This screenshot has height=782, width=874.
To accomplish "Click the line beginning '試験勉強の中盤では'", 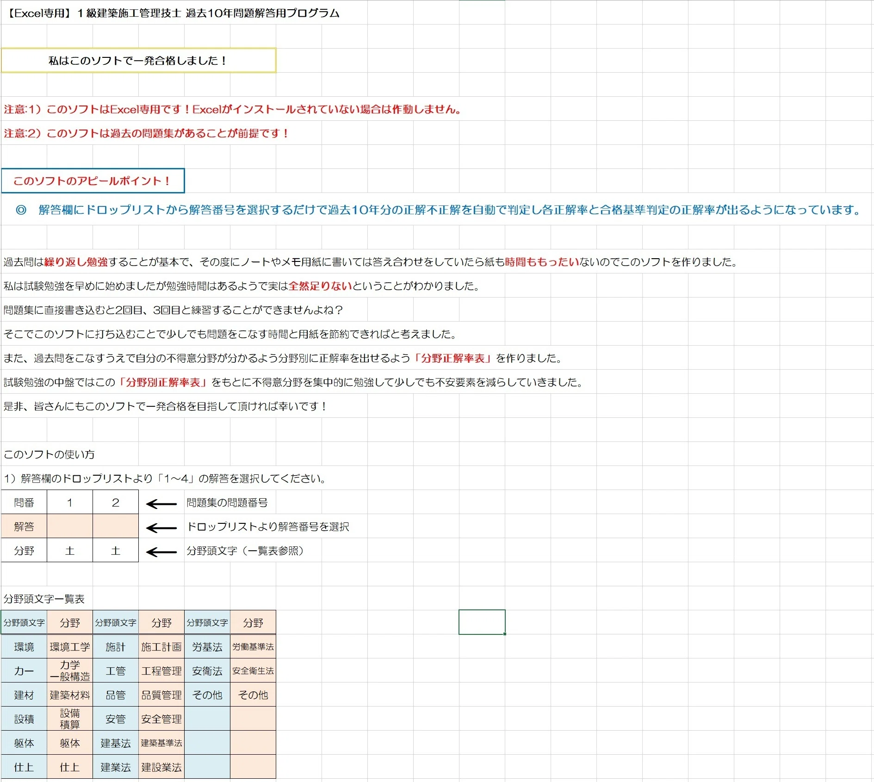I will tap(293, 382).
